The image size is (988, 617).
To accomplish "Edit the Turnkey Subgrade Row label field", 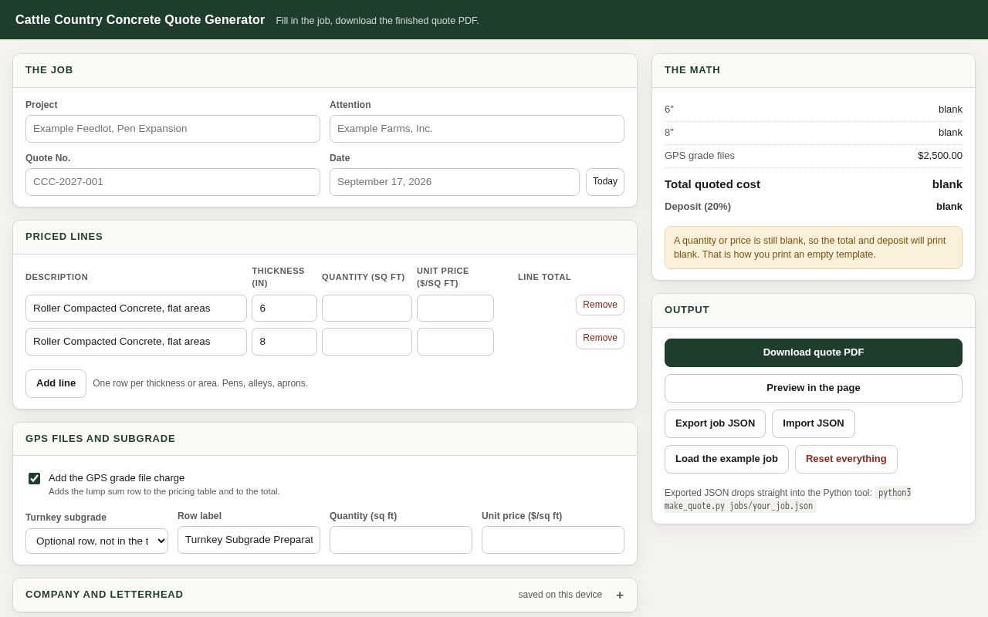I will coord(249,540).
